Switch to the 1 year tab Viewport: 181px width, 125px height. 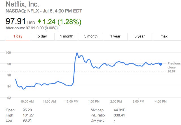115,36
